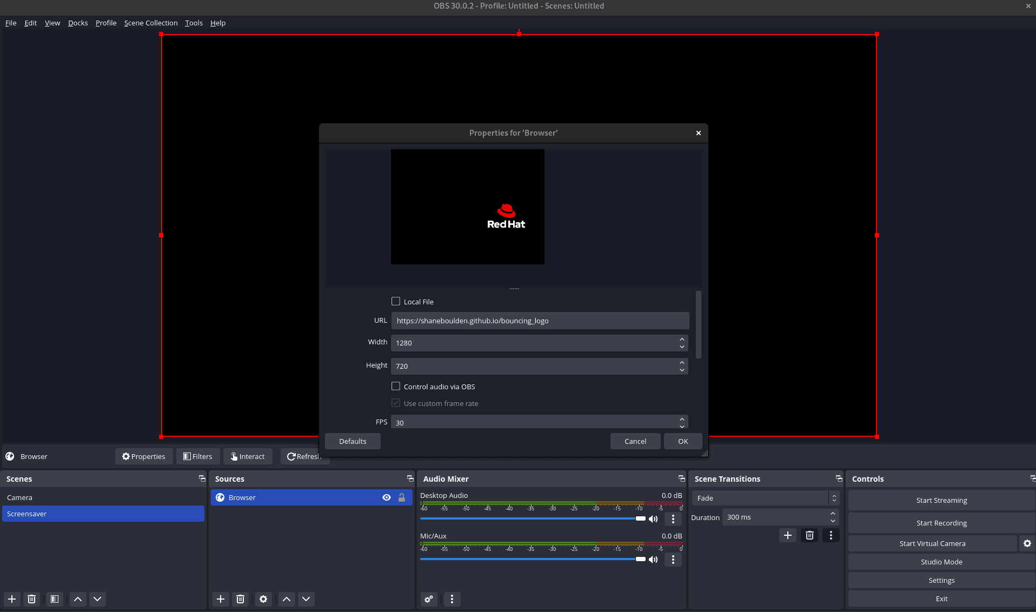
Task: Open scene filters icon in Scenes panel
Action: [x=55, y=599]
